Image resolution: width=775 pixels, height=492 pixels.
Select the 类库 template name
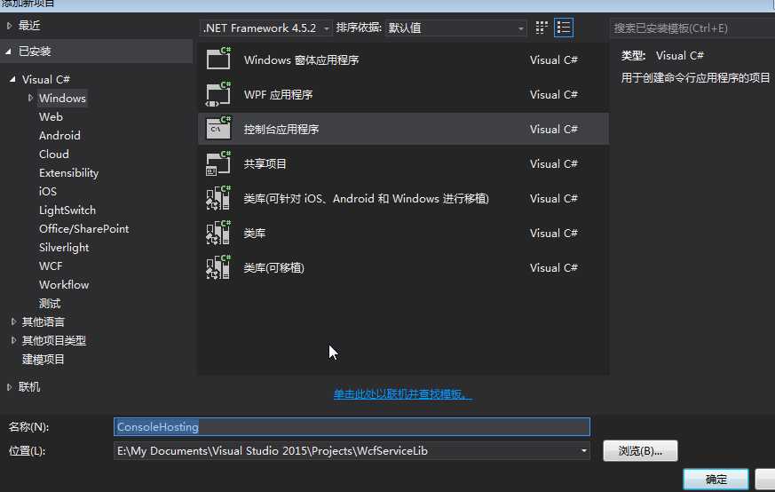pos(255,233)
